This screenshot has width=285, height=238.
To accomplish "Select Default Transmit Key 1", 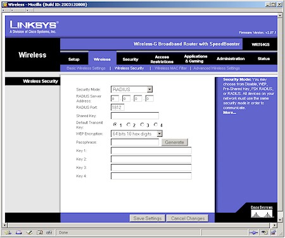I will point(115,125).
